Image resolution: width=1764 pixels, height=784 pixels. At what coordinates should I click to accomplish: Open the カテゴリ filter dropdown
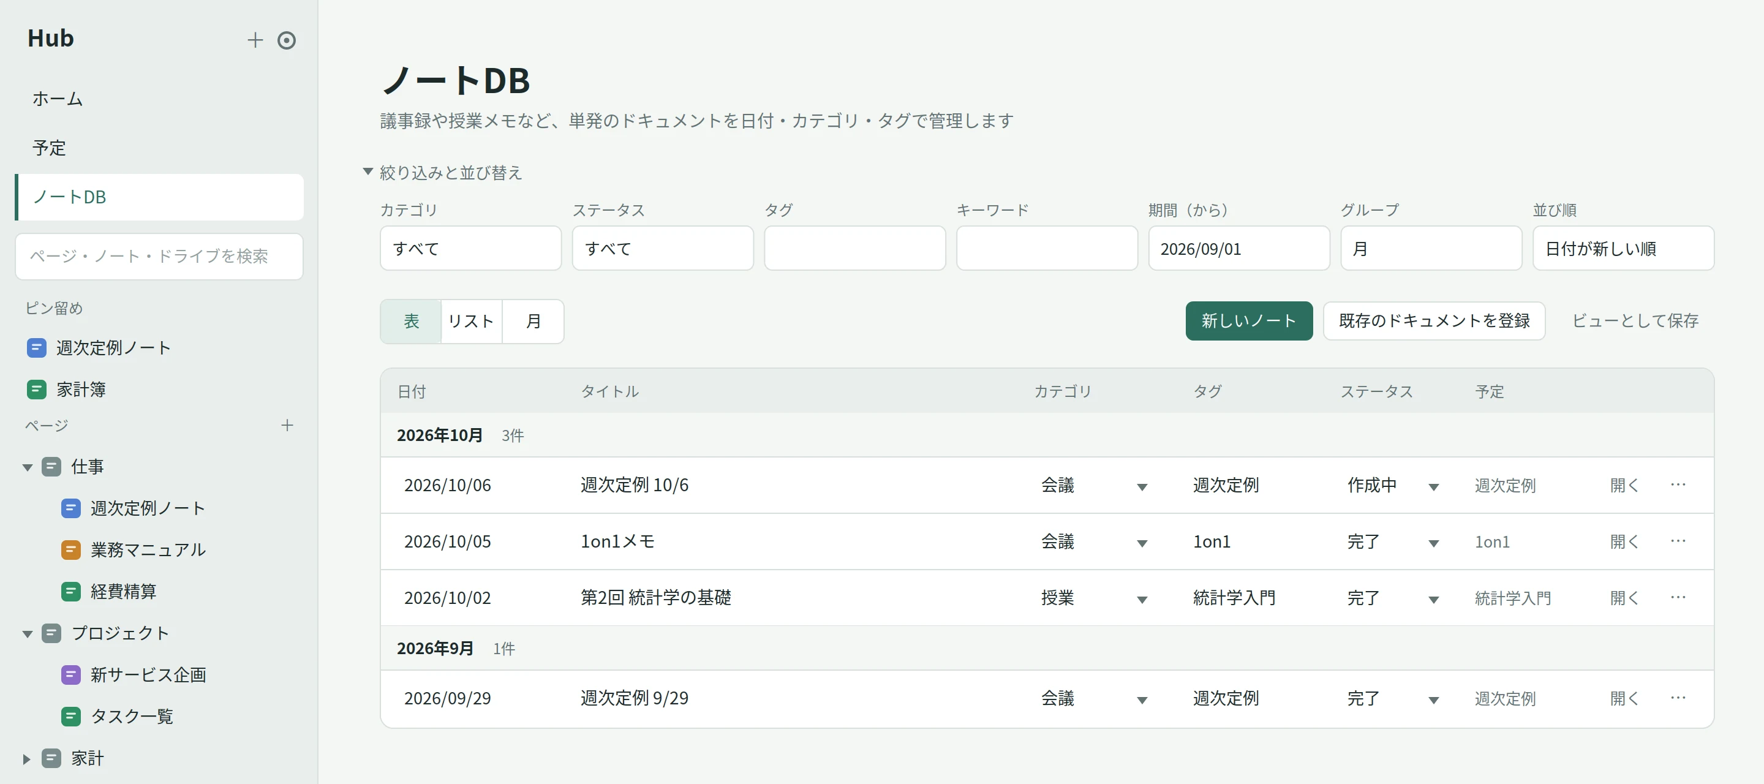coord(470,248)
